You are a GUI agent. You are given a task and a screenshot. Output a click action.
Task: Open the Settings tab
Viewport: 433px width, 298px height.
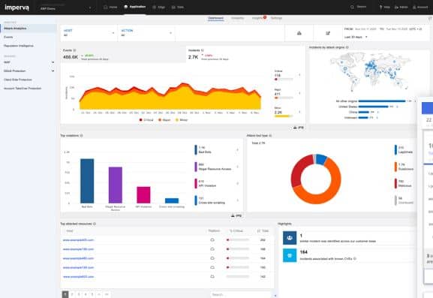(x=276, y=18)
